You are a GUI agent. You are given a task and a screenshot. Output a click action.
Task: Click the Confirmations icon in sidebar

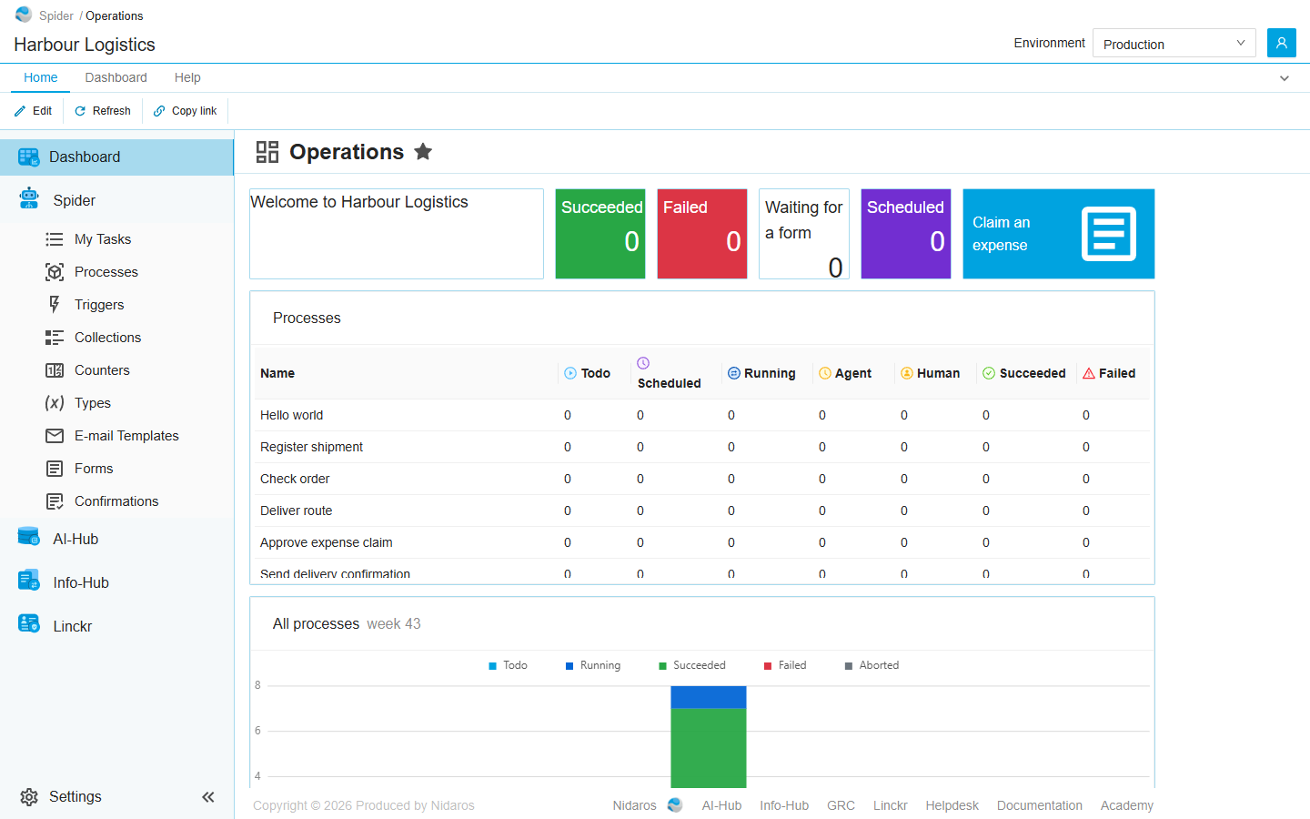tap(55, 501)
